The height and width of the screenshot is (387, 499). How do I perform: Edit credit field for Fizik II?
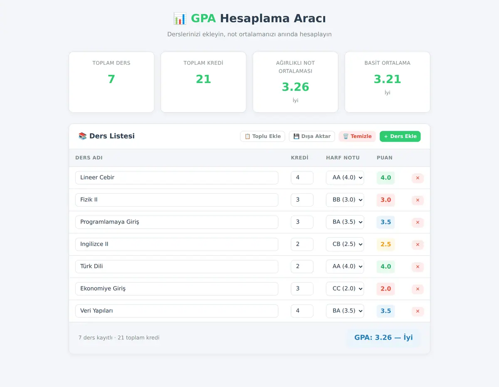[302, 200]
